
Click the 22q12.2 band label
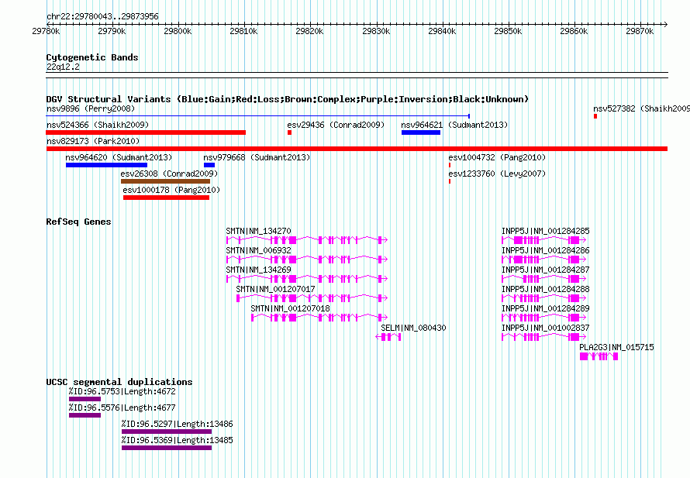tap(63, 67)
